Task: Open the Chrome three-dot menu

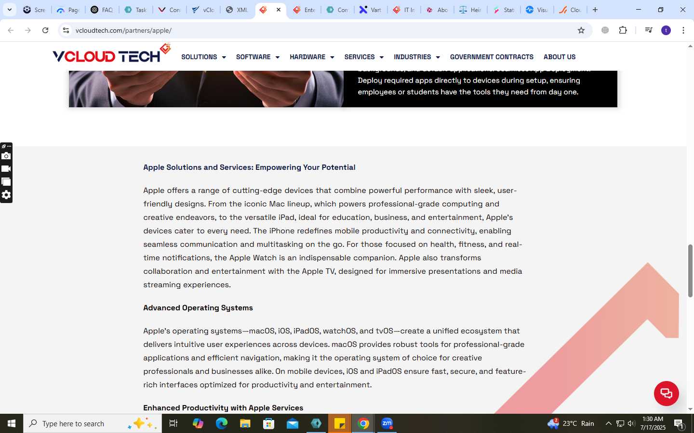Action: 683,30
